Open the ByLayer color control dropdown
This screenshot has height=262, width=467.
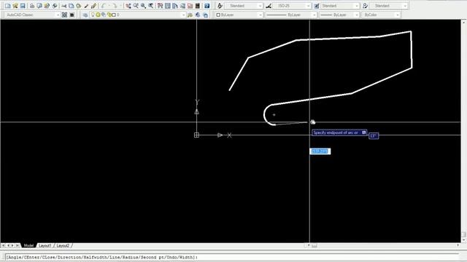click(x=260, y=15)
